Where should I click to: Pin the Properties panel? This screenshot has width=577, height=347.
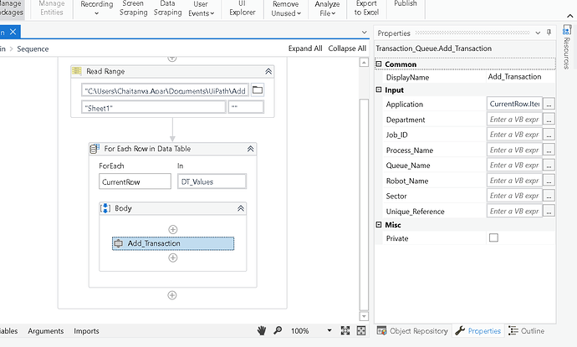(549, 33)
